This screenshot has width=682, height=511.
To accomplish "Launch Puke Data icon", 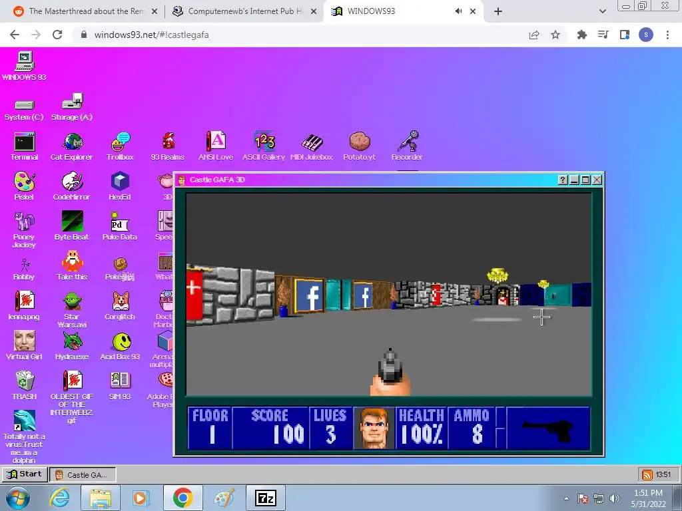I will 120,226.
